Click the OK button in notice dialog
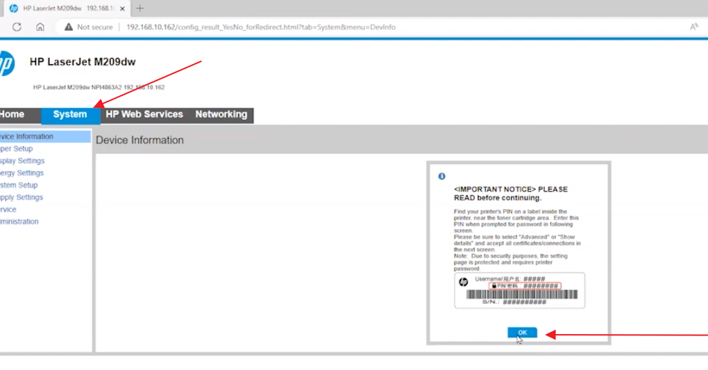The width and height of the screenshot is (708, 370). (x=522, y=333)
